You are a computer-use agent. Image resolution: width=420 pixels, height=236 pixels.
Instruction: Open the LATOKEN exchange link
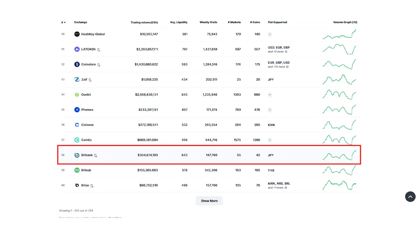point(88,49)
